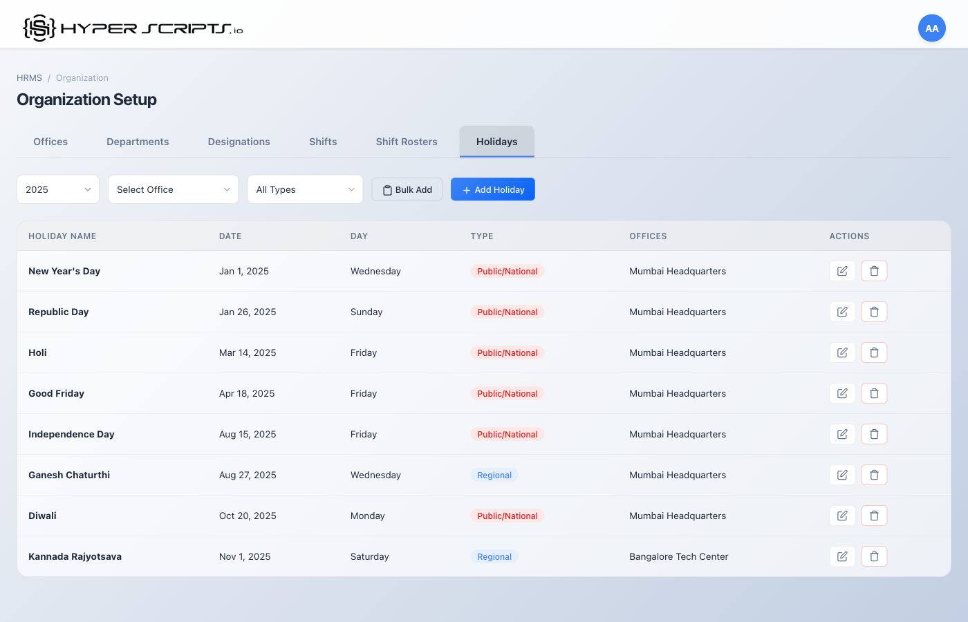Expand the Select Office dropdown

(173, 189)
